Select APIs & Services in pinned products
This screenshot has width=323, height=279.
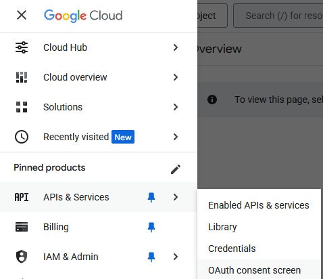[99, 197]
